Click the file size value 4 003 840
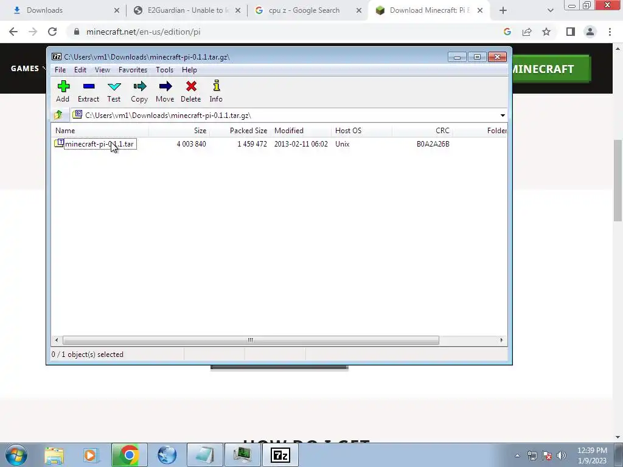623x467 pixels. pyautogui.click(x=191, y=144)
